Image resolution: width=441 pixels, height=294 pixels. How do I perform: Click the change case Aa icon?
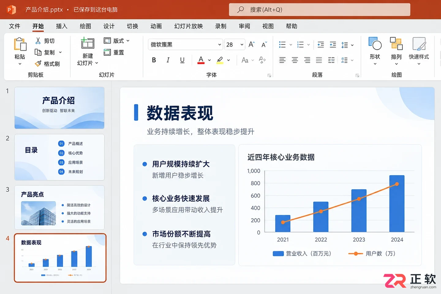[245, 60]
